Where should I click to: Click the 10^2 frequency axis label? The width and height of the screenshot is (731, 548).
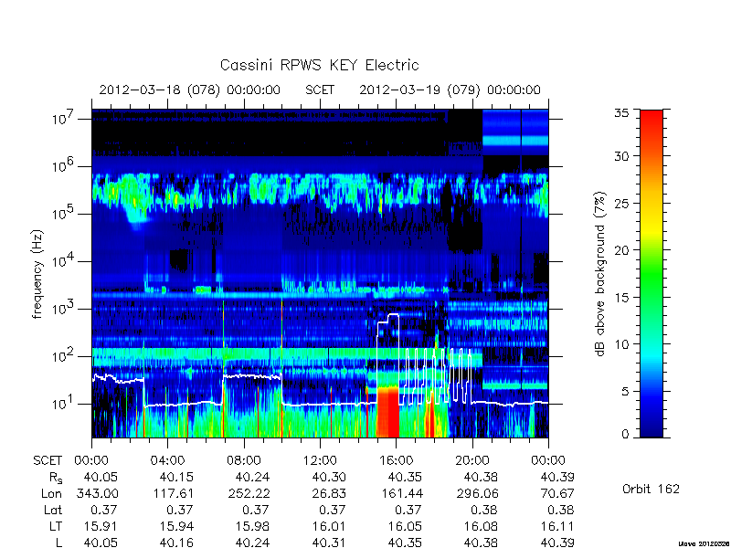coord(65,355)
